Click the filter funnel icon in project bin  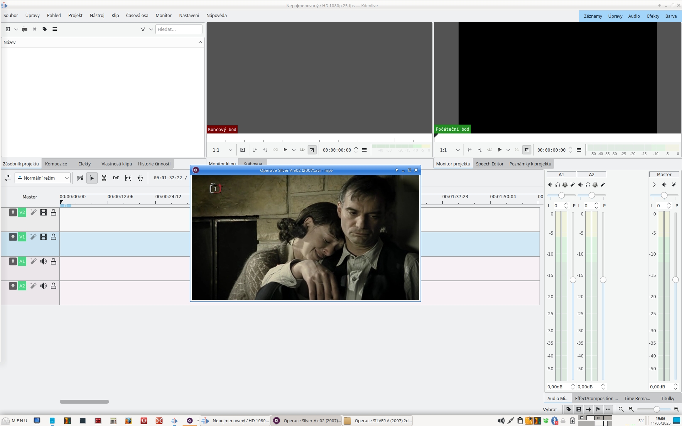143,29
